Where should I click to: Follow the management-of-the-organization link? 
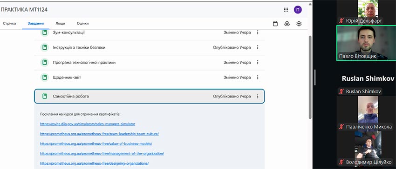pyautogui.click(x=102, y=153)
